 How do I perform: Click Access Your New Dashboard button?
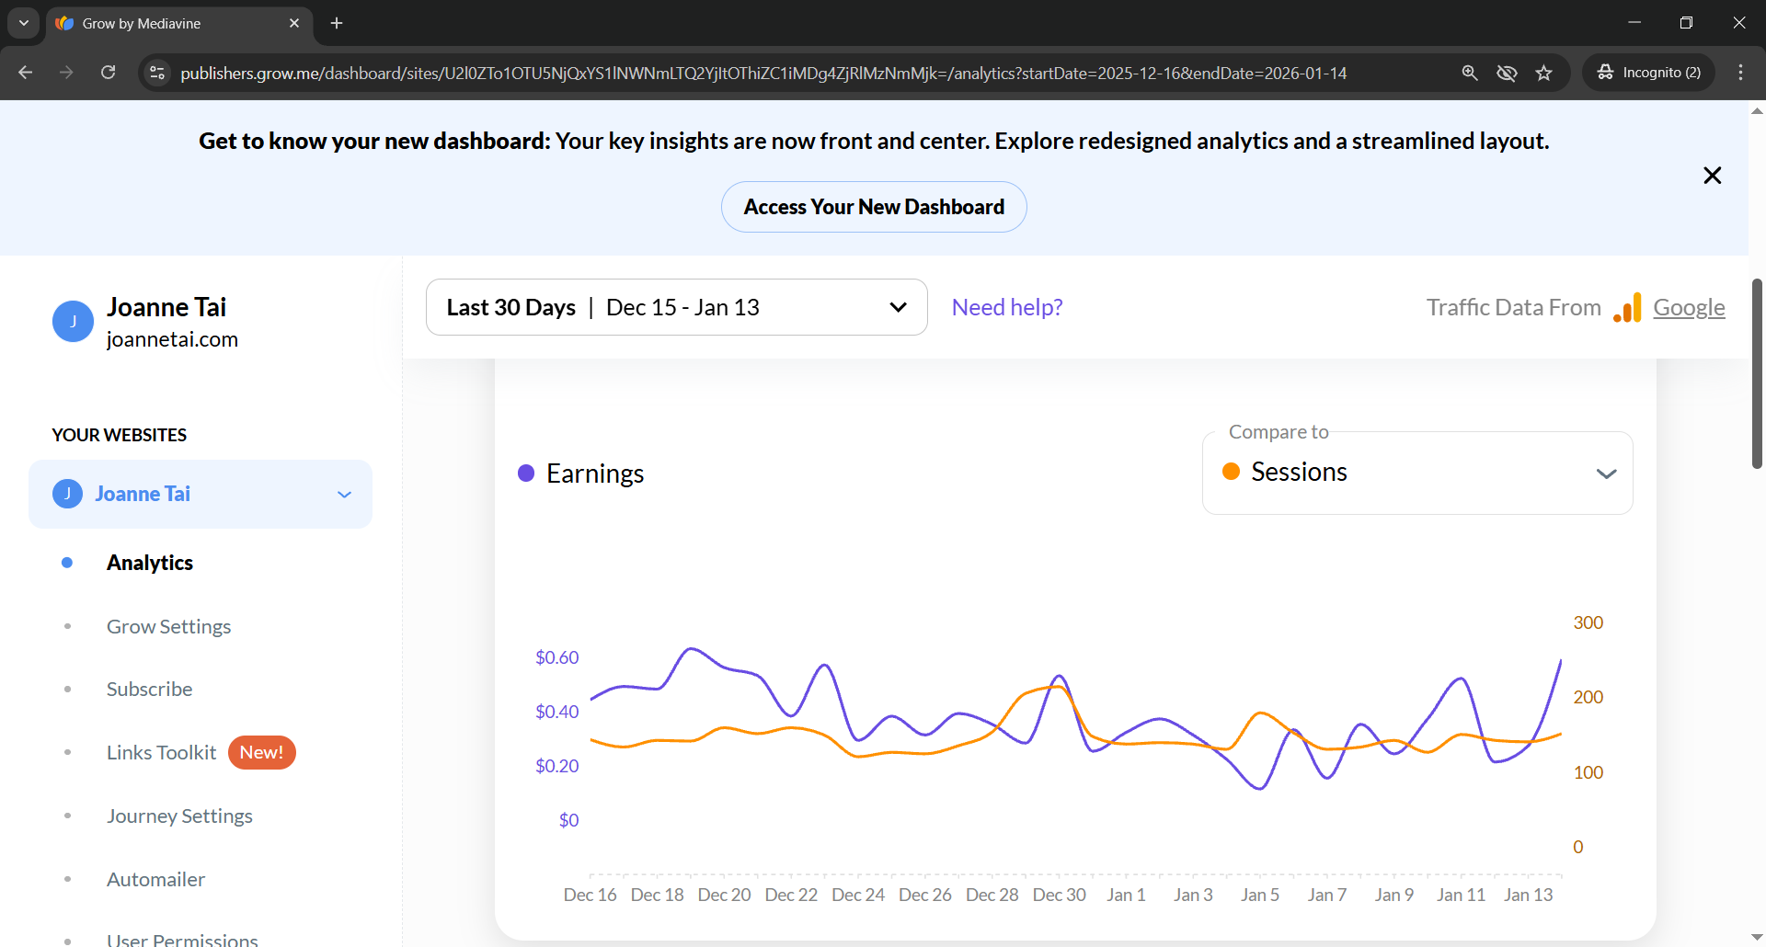[874, 207]
